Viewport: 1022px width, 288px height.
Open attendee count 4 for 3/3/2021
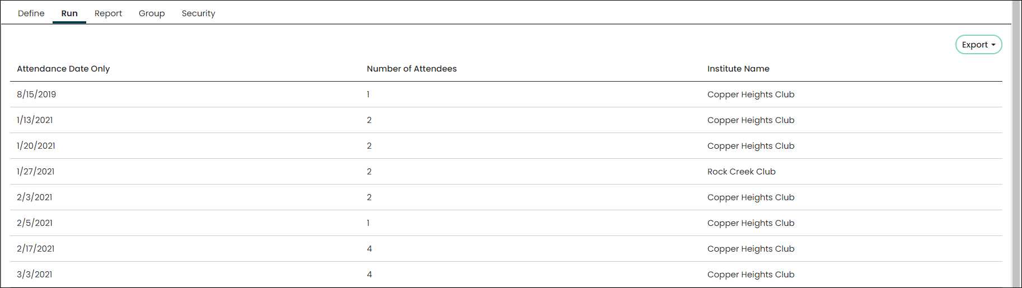tap(369, 275)
